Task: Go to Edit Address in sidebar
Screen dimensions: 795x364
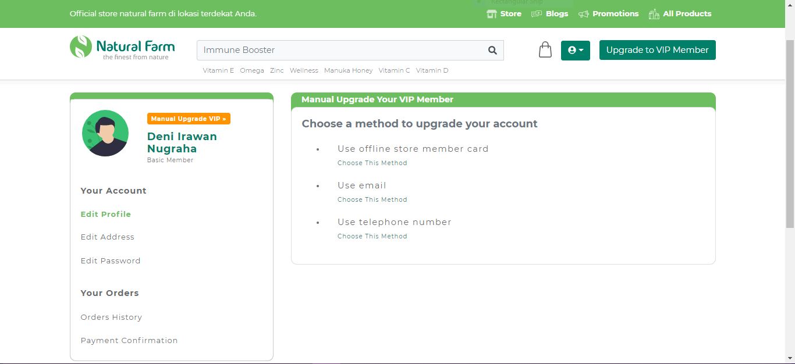Action: pos(107,237)
